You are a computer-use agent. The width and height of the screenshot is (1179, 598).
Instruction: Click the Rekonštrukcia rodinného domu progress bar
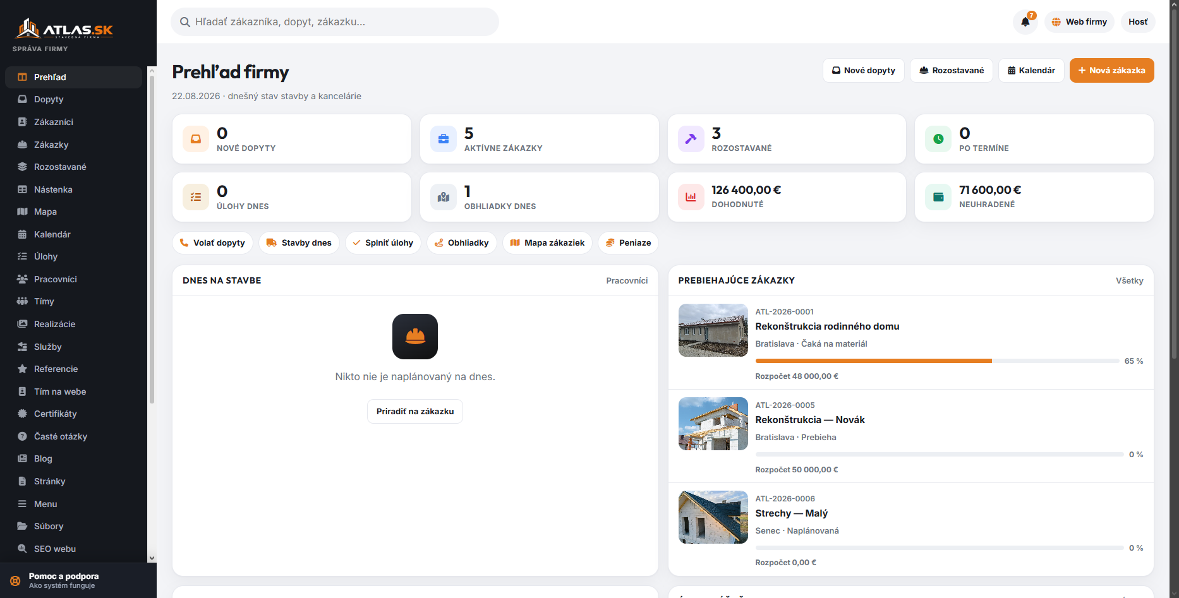937,361
